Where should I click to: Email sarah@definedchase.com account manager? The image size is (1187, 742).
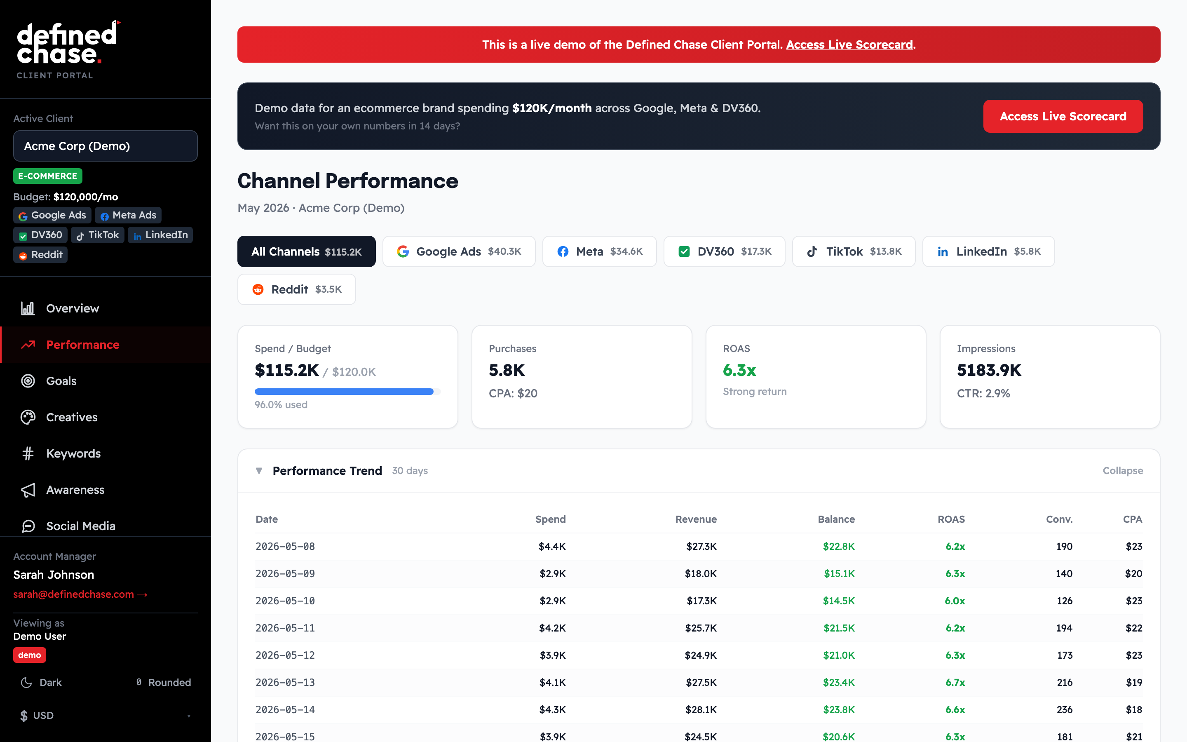pos(80,594)
